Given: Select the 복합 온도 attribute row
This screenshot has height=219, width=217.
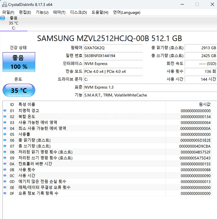Looking at the screenshot, I should point(107,116).
